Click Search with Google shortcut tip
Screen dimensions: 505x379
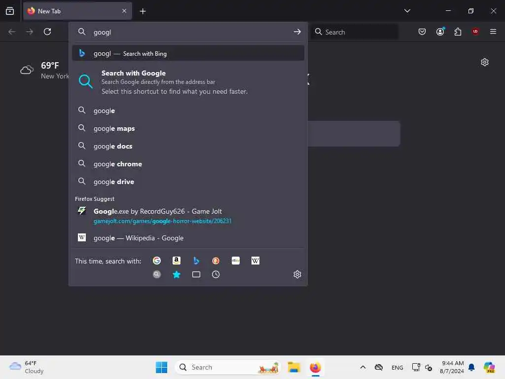click(x=188, y=82)
